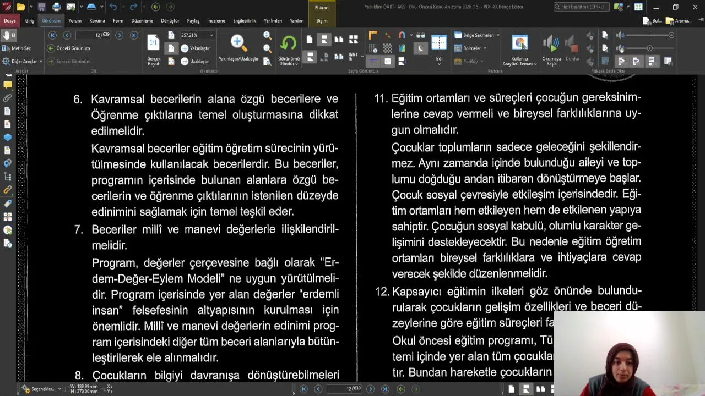The image size is (705, 396).
Task: Select continuous page layout
Action: [324, 40]
